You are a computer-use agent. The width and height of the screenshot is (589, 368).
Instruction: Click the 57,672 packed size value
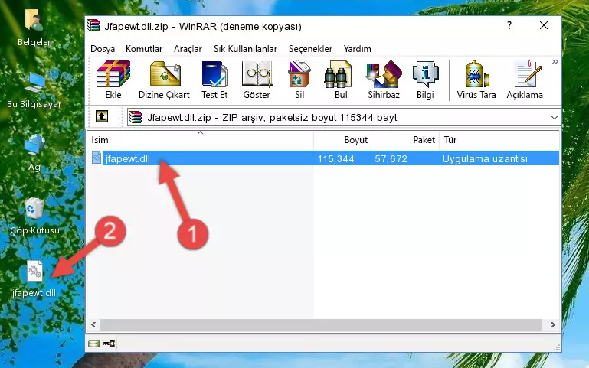coord(391,159)
